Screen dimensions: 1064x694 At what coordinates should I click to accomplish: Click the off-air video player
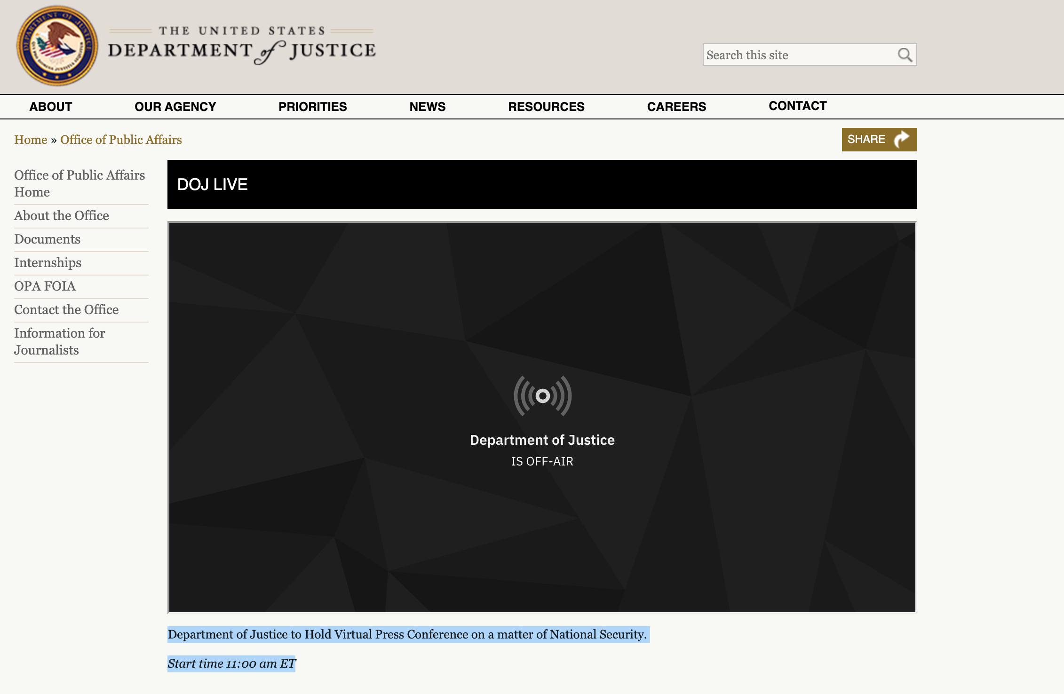(542, 418)
